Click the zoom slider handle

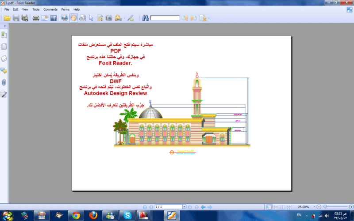click(325, 207)
